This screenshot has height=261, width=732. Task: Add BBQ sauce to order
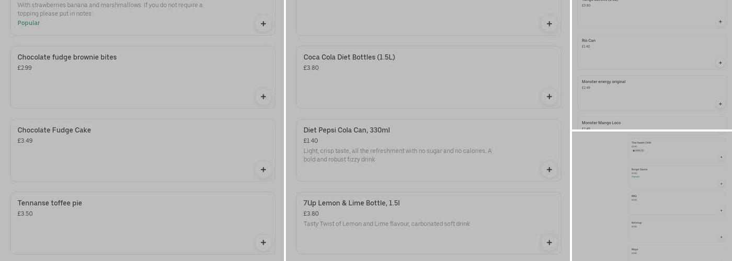(x=721, y=210)
